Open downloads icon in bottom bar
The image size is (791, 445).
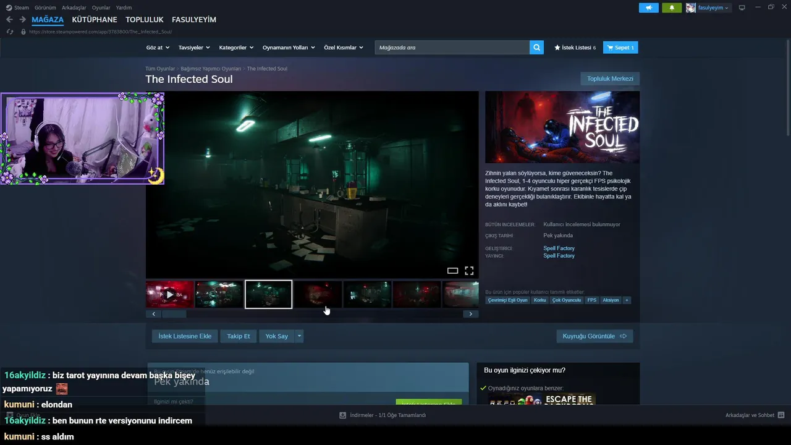342,415
